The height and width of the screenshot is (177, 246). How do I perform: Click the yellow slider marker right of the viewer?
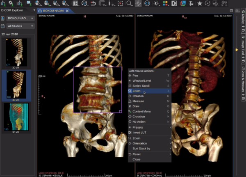pyautogui.click(x=237, y=50)
